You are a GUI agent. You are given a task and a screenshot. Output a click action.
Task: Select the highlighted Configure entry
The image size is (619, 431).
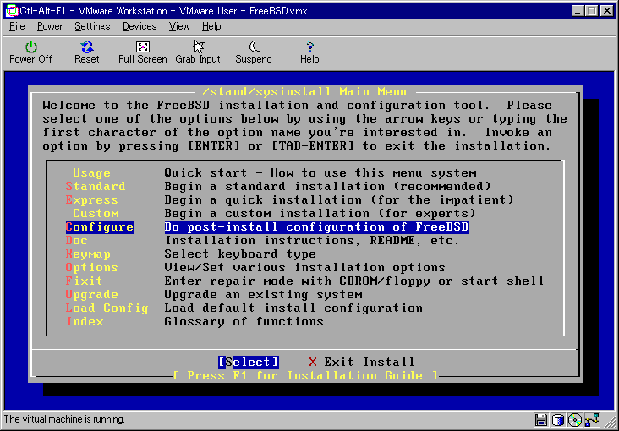point(100,227)
